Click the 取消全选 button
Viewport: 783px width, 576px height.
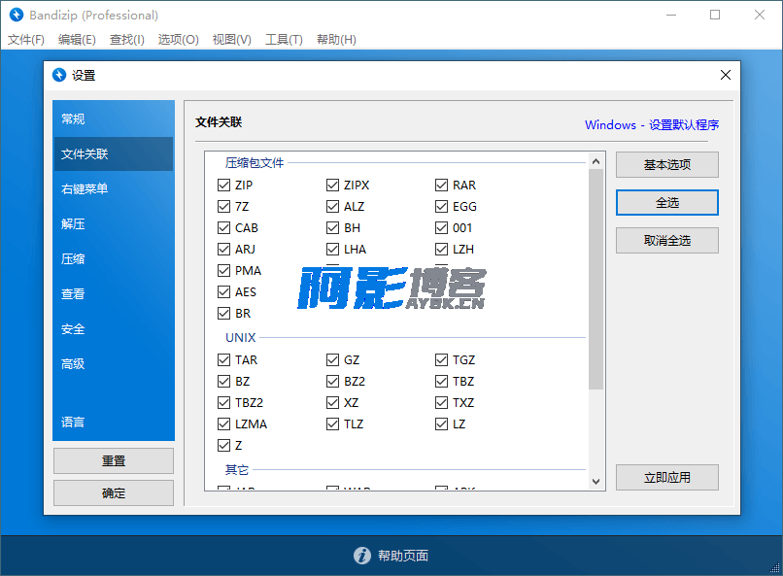(x=666, y=241)
